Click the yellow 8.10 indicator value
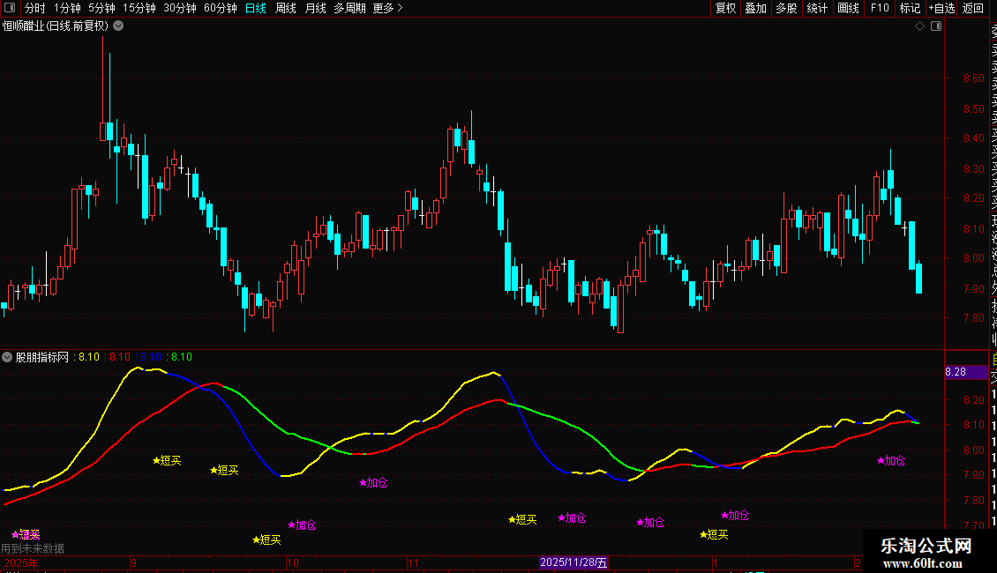 (x=89, y=357)
